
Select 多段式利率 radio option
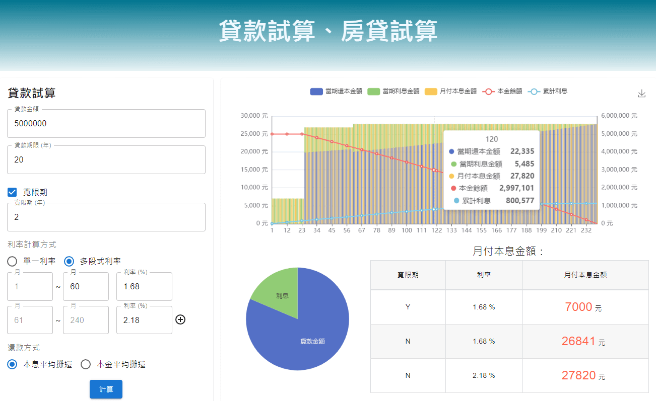pyautogui.click(x=69, y=261)
